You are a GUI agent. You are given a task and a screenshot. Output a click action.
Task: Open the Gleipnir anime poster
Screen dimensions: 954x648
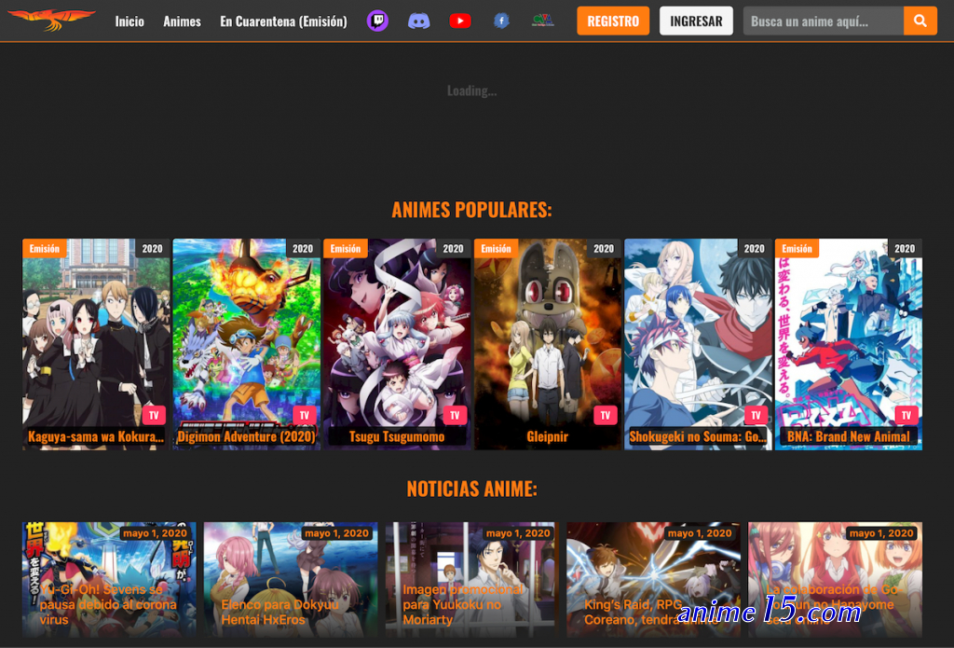click(x=548, y=344)
